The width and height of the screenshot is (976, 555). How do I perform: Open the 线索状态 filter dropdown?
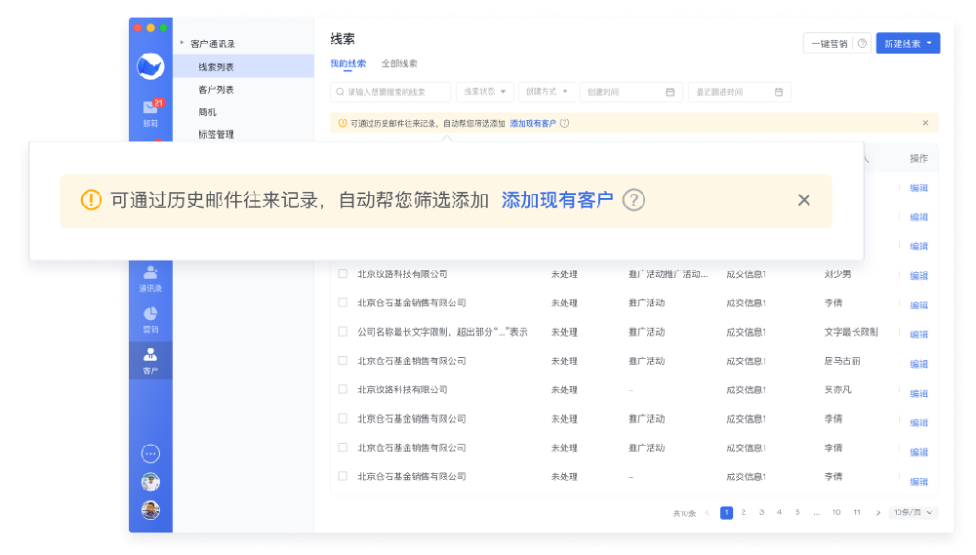click(484, 92)
